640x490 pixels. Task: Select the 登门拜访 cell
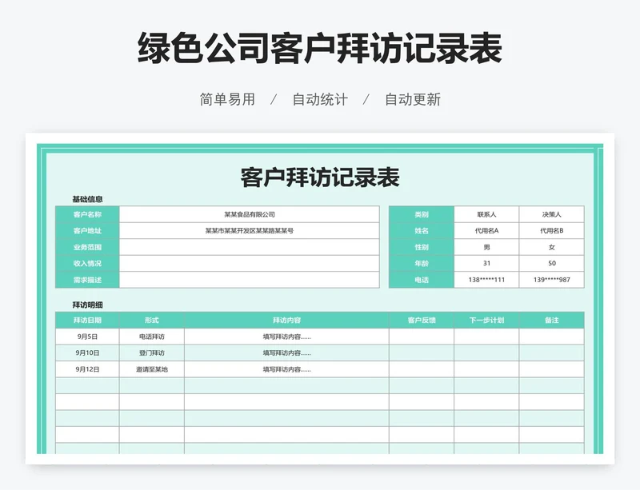(x=152, y=353)
